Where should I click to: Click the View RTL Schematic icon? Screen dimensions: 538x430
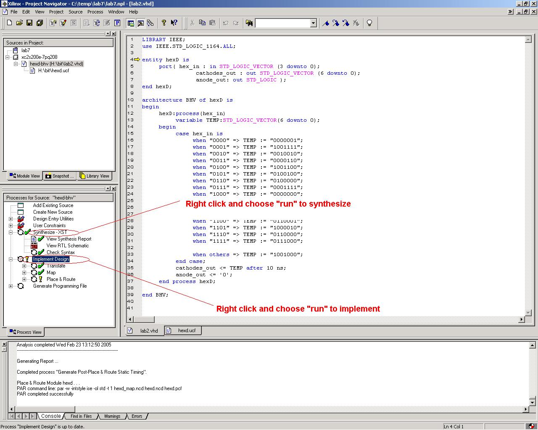(34, 246)
